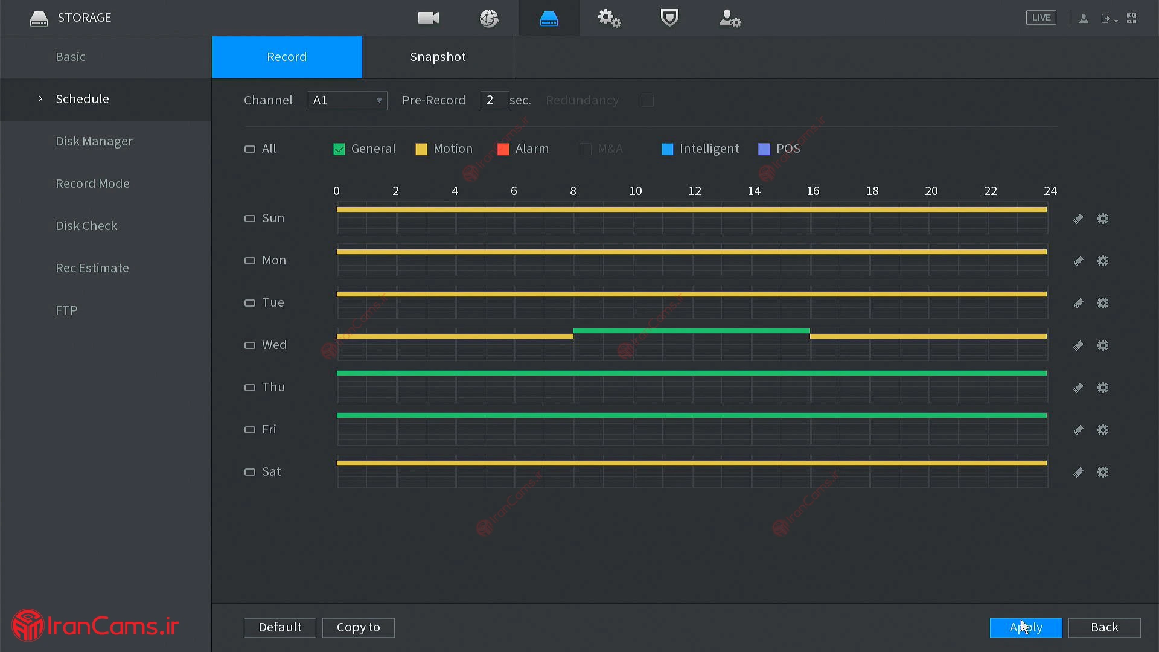Toggle the General record type checkbox
The height and width of the screenshot is (652, 1159).
click(x=339, y=149)
